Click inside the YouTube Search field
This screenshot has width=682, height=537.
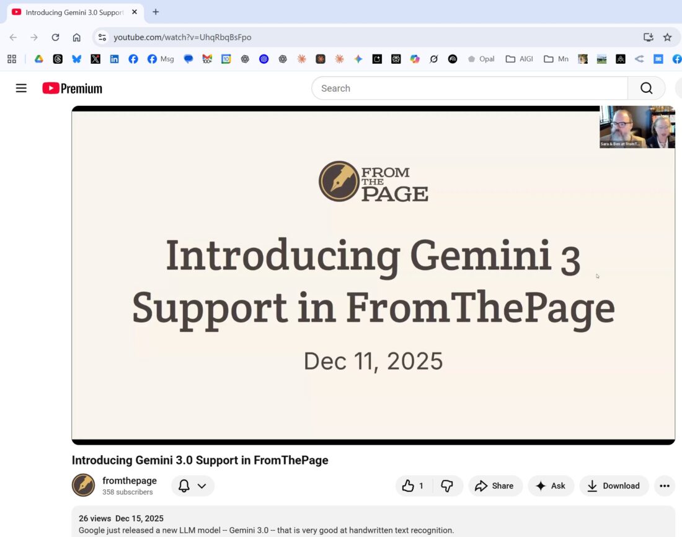coord(469,89)
